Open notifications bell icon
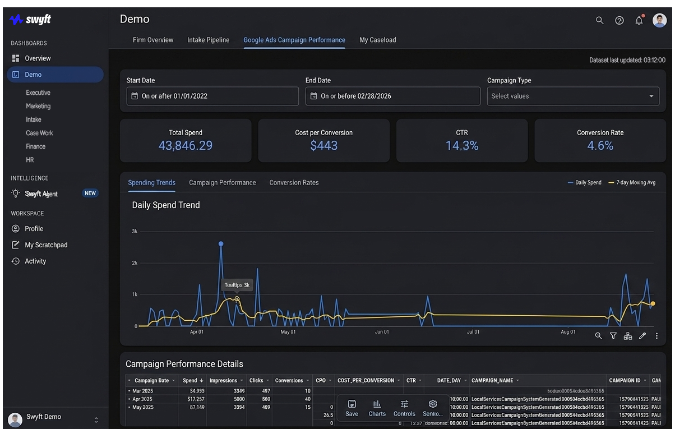The height and width of the screenshot is (429, 675). point(639,20)
